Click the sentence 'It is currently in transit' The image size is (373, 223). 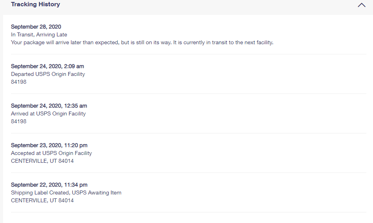tap(223, 43)
